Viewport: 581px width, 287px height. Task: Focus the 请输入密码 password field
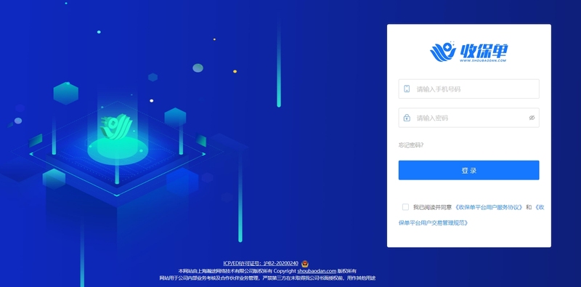pos(468,118)
